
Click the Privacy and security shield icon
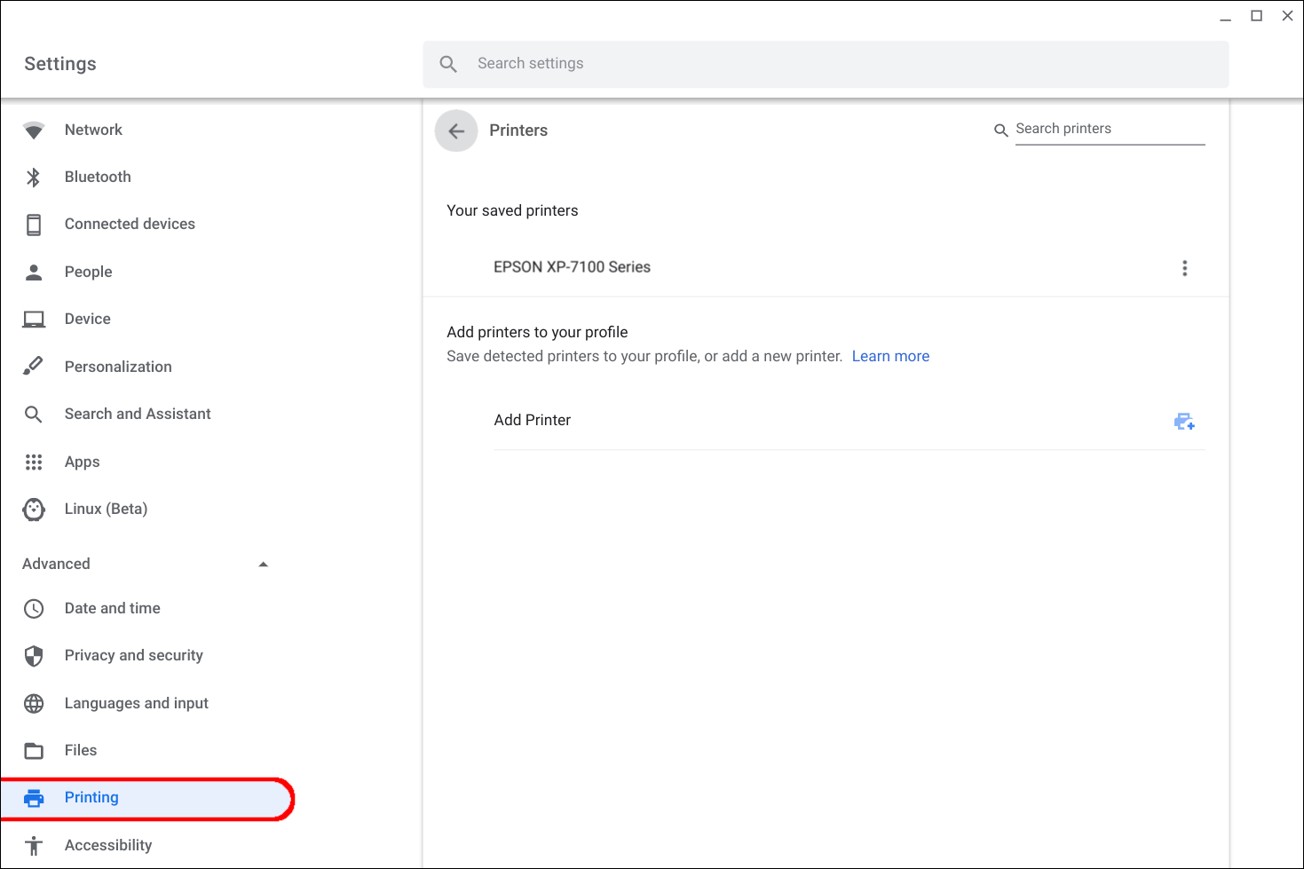(x=34, y=656)
